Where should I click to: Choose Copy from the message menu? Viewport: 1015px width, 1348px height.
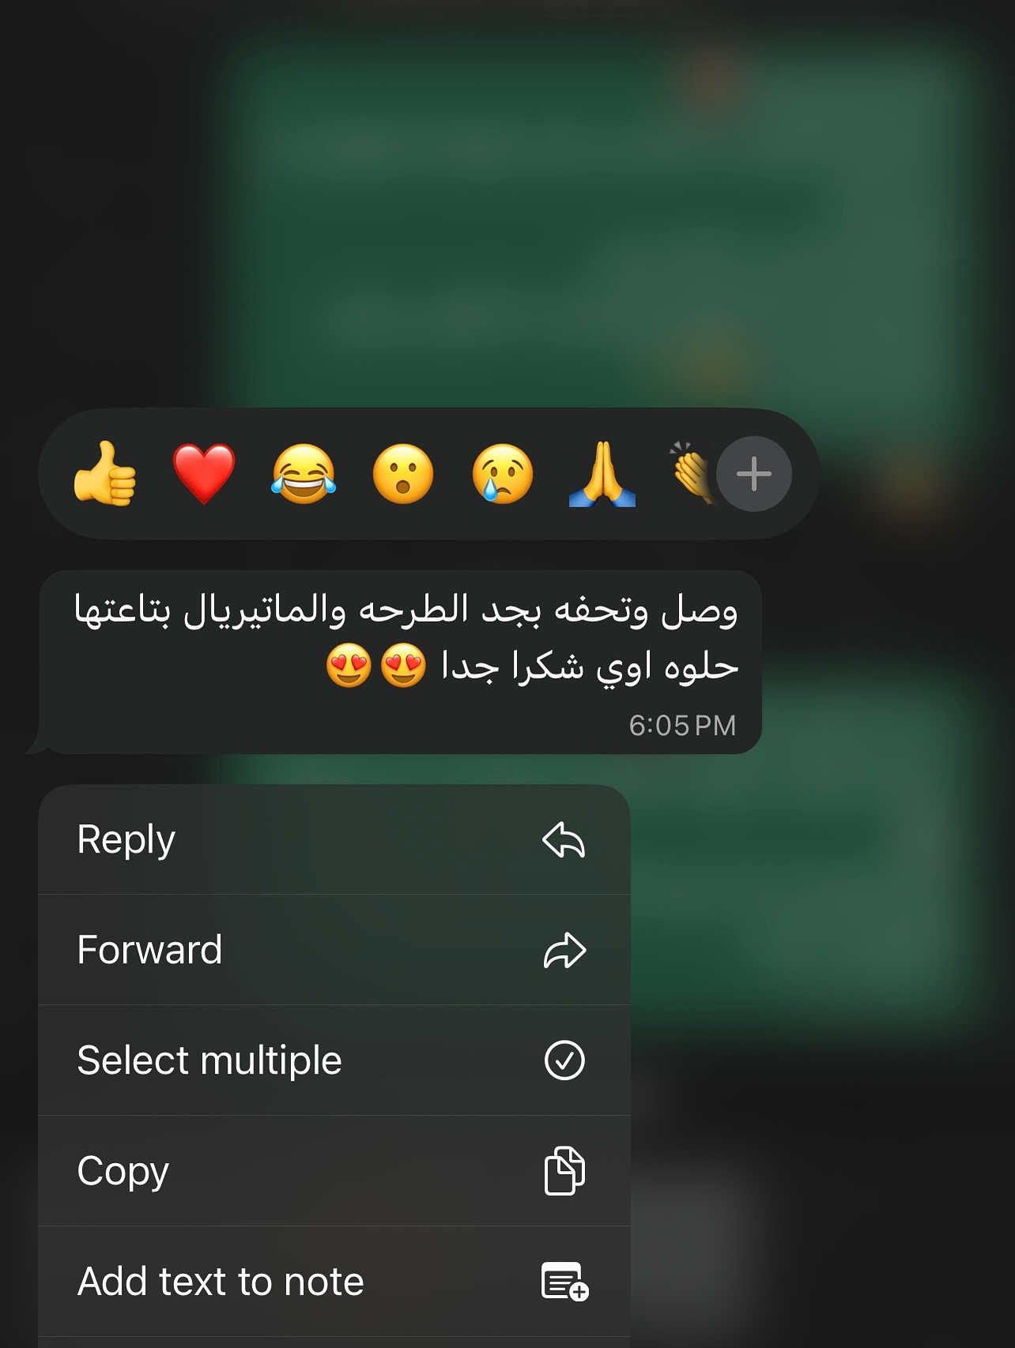[334, 1171]
